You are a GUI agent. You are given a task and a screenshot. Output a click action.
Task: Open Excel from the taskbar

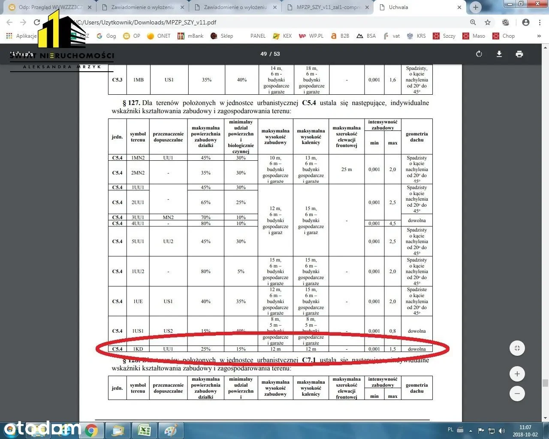click(144, 430)
